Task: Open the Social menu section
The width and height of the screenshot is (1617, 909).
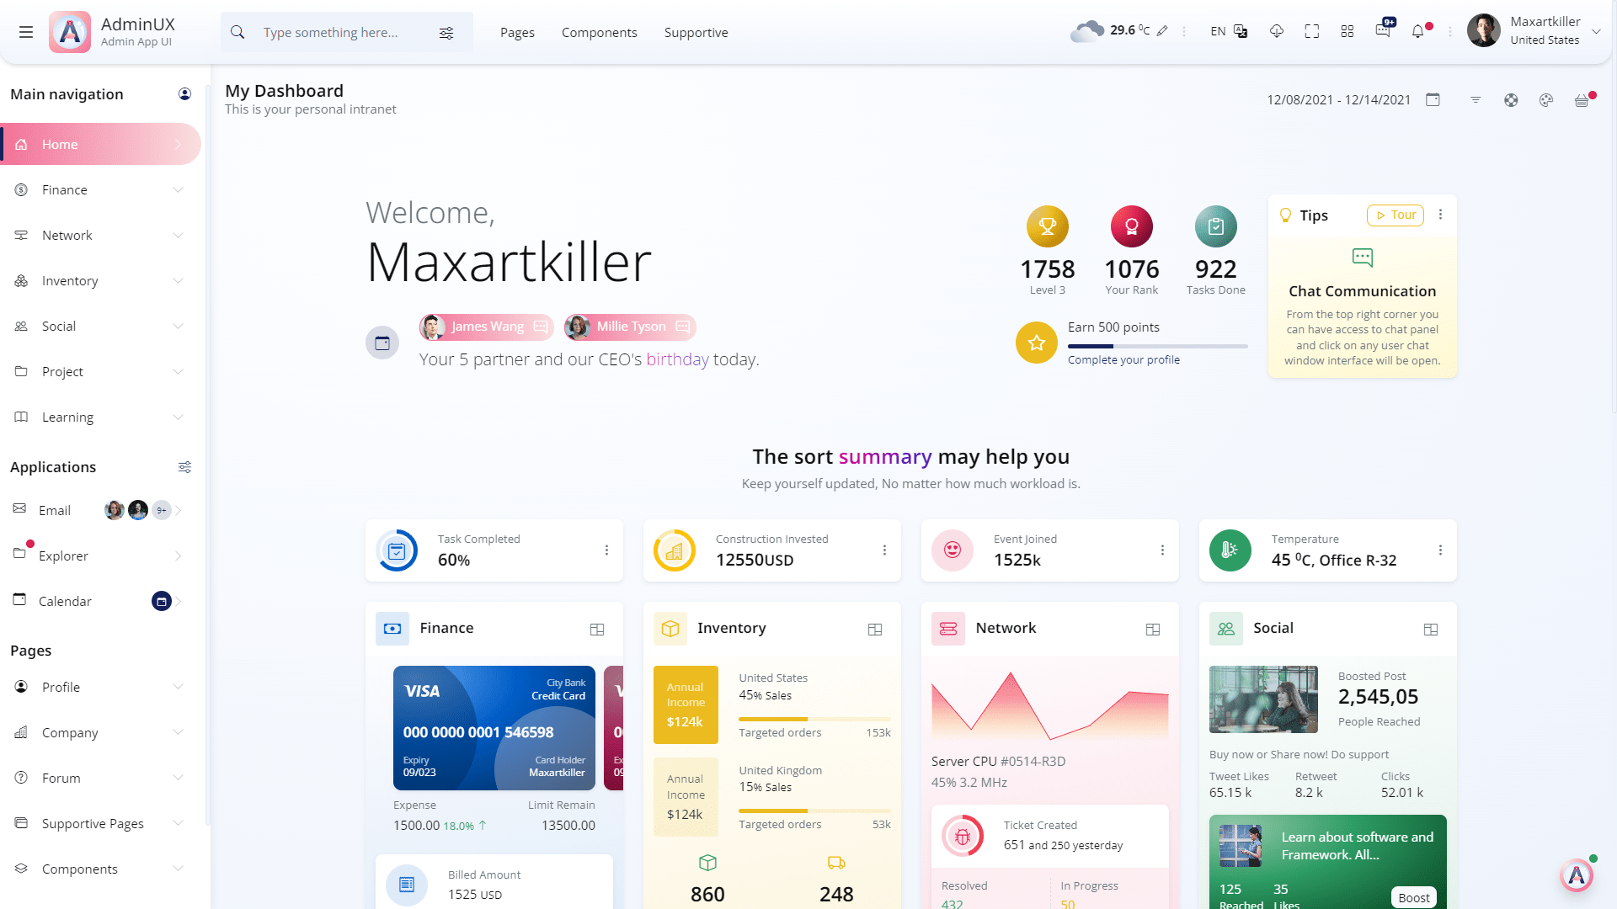Action: click(x=100, y=325)
